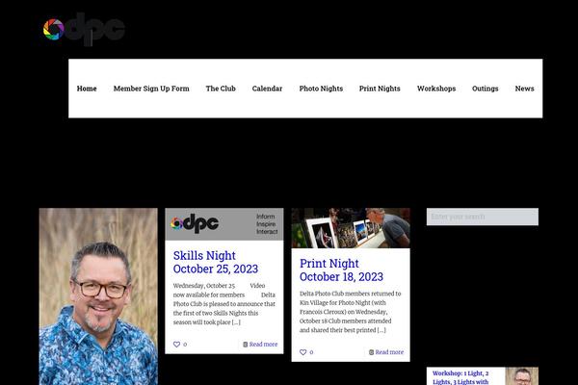This screenshot has width=578, height=385.
Task: Click the dpc logo in the header
Action: tap(84, 29)
